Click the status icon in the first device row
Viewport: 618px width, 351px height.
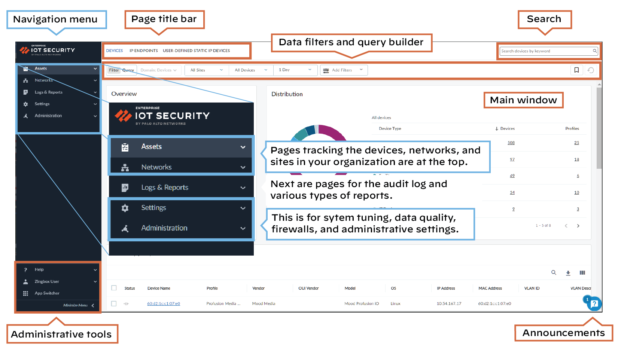(x=126, y=304)
